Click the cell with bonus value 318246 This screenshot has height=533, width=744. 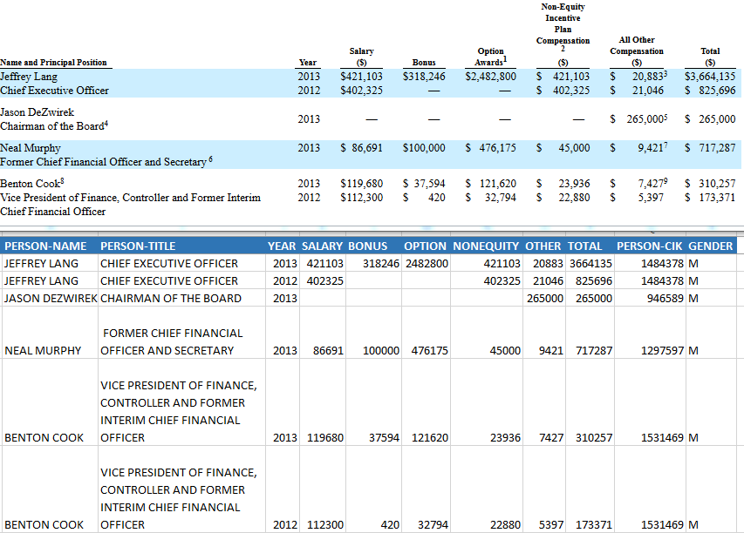(374, 263)
